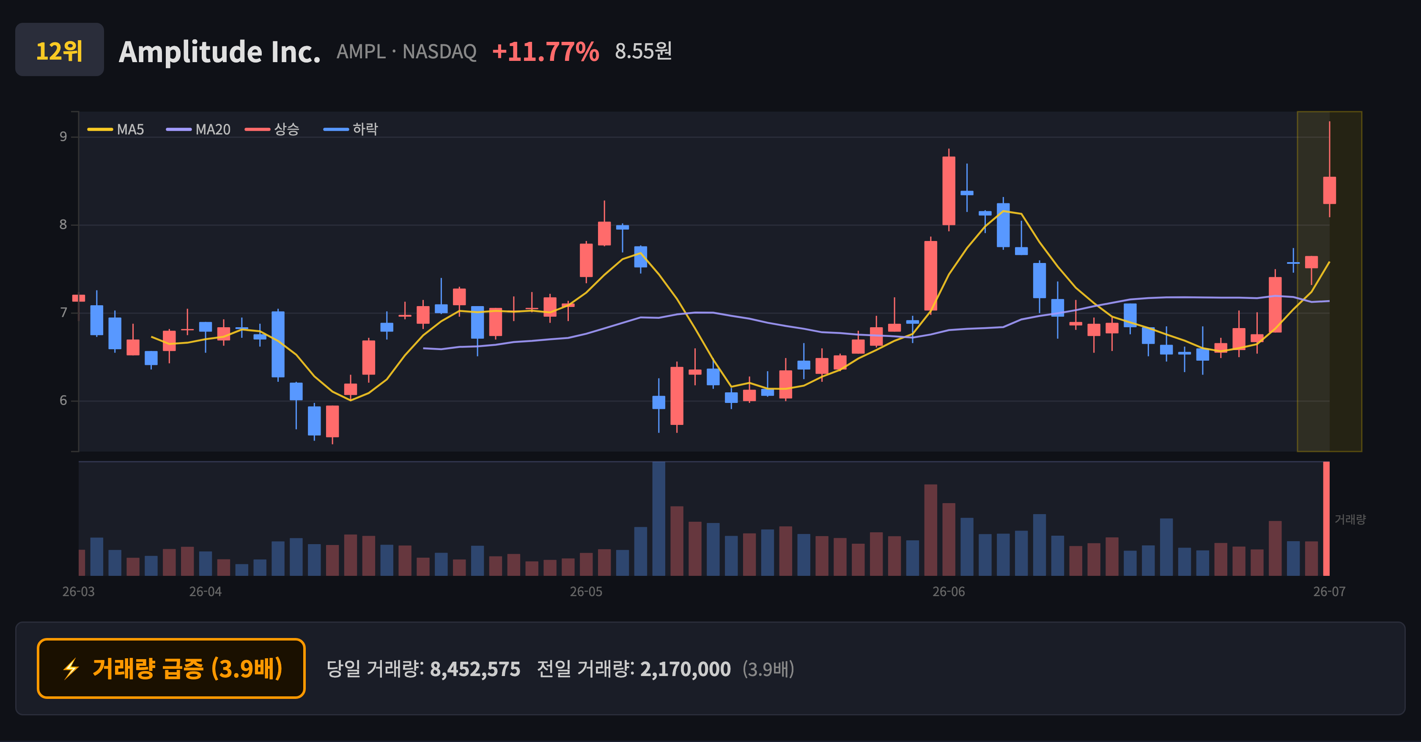1421x742 pixels.
Task: Click the 26-04 date axis label
Action: click(x=205, y=591)
